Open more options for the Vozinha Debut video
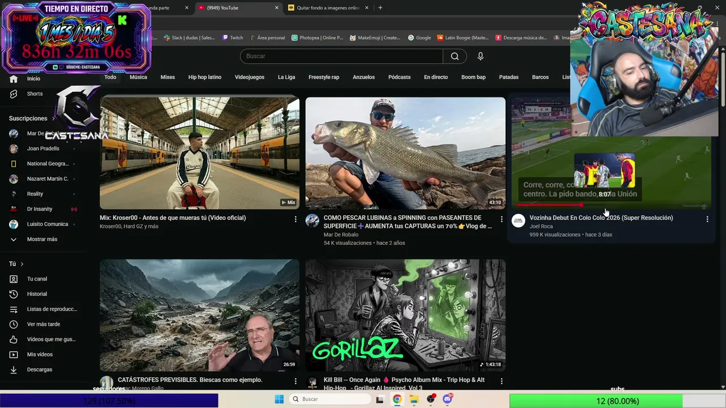The image size is (726, 408). pyautogui.click(x=707, y=219)
